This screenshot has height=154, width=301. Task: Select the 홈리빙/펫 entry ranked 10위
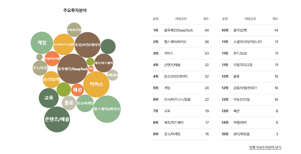[250, 30]
